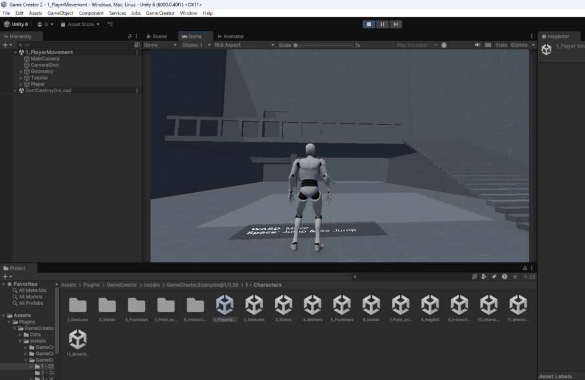Select the 6_Mobile scene asset
Viewport: 585px width, 380px height.
tap(371, 309)
